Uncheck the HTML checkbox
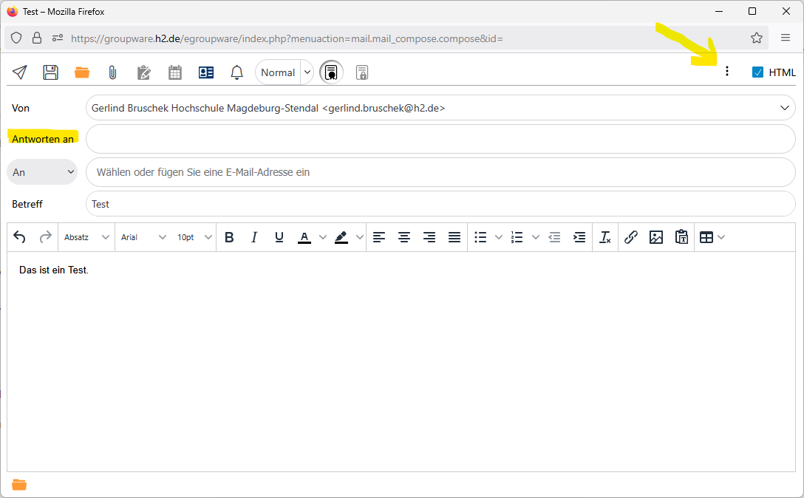This screenshot has width=804, height=498. pos(757,72)
